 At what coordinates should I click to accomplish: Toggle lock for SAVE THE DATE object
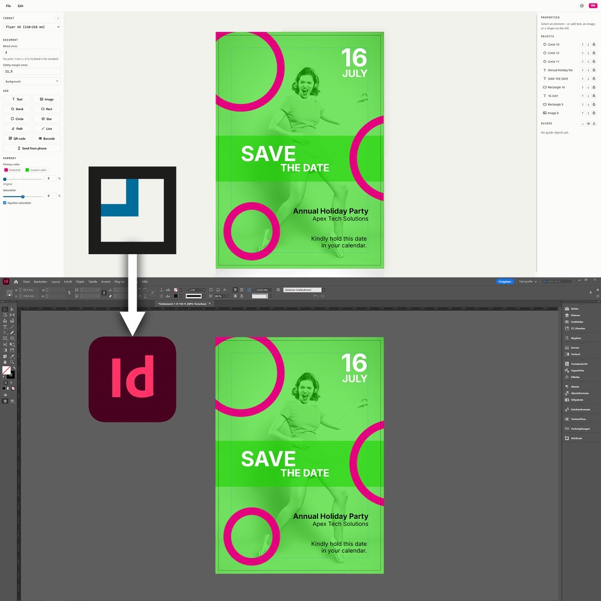point(593,79)
